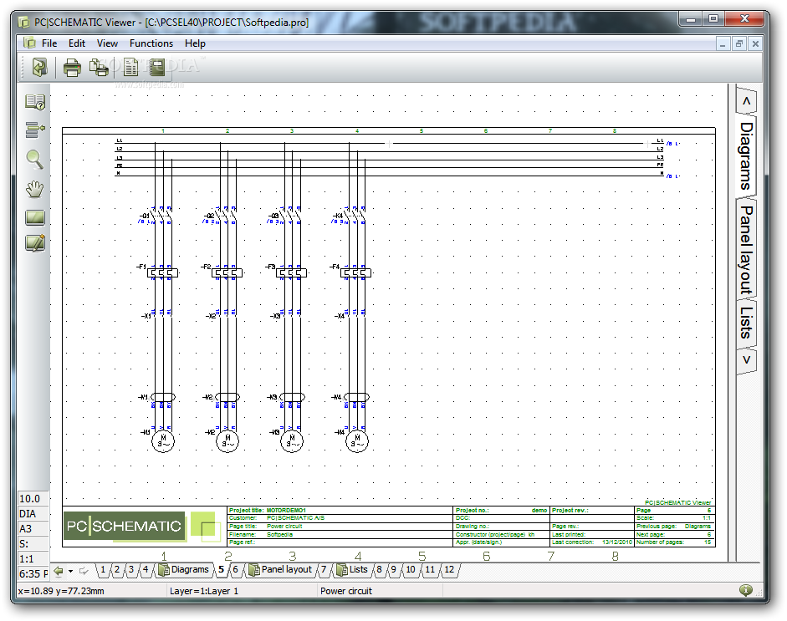
Task: Click the DIA page type field
Action: point(33,514)
